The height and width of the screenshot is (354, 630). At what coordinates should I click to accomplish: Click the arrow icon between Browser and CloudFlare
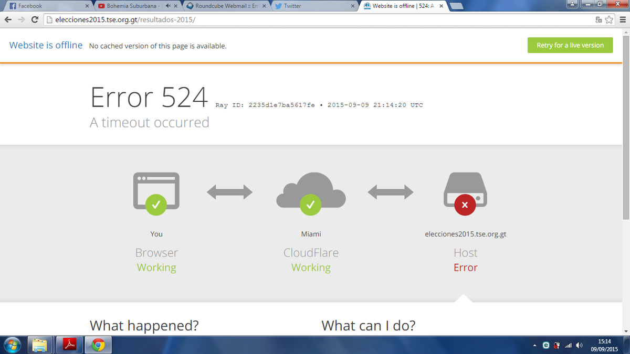pos(229,192)
